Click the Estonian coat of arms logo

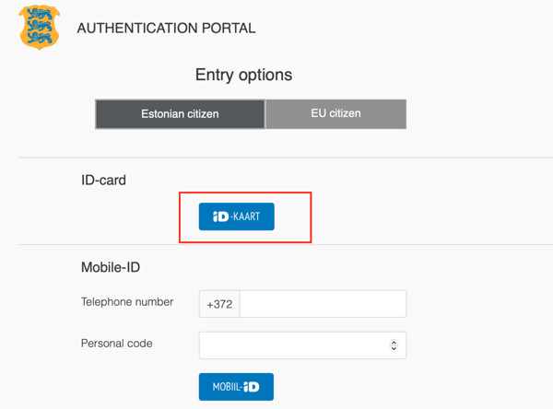39,27
